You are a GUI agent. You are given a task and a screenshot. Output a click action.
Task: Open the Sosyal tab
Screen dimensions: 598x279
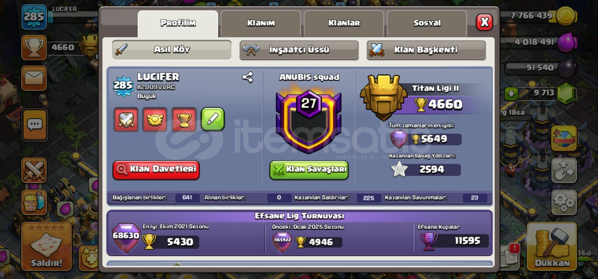[427, 24]
